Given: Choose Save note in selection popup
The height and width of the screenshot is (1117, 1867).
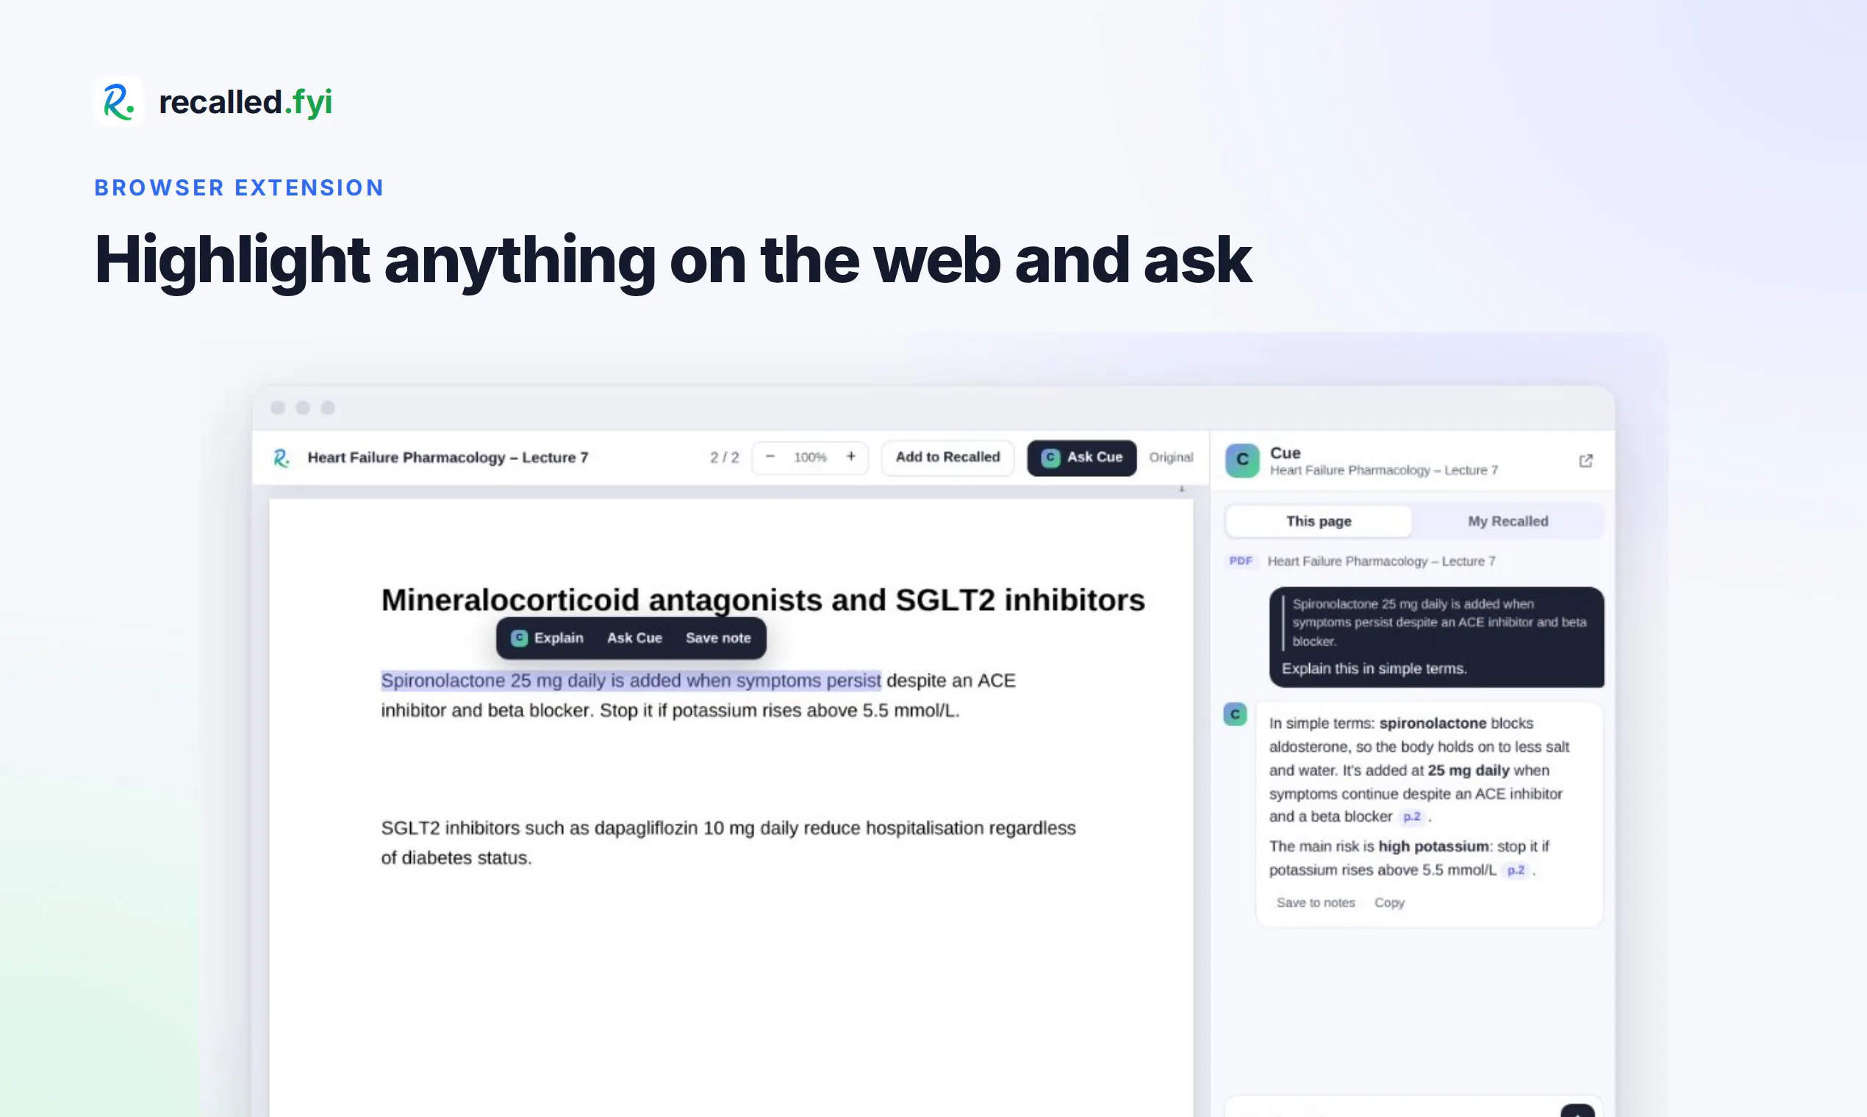Looking at the screenshot, I should (x=718, y=639).
